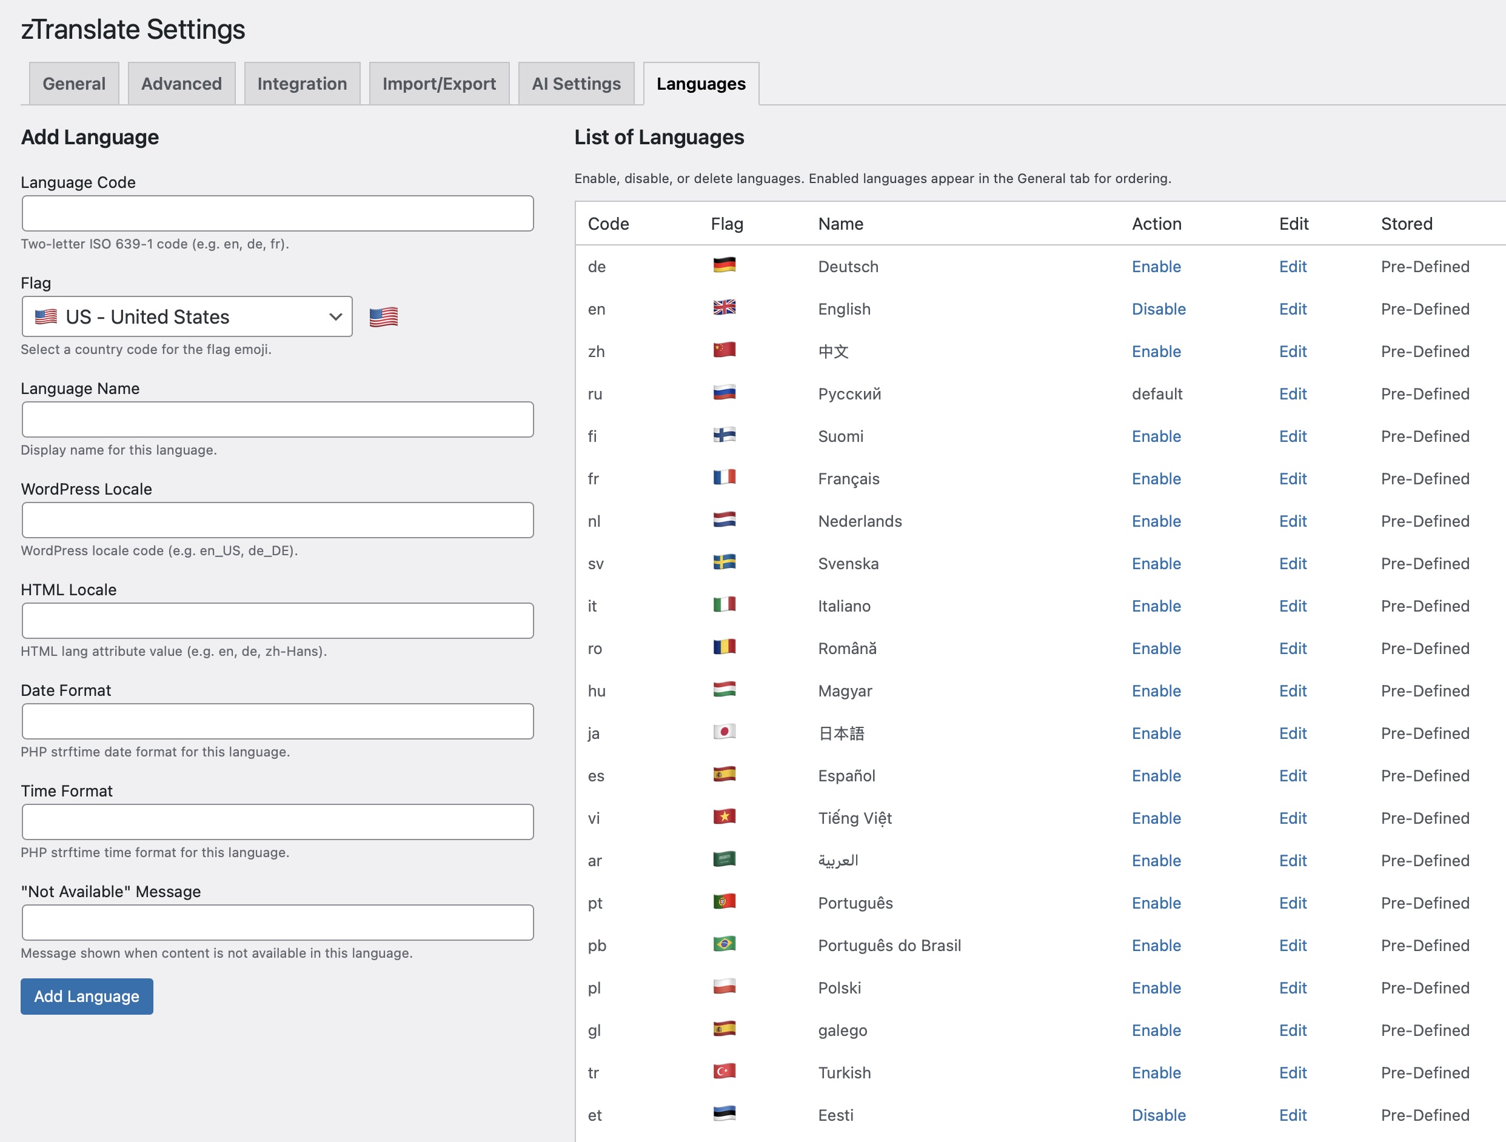The width and height of the screenshot is (1506, 1142).
Task: Click the "Name" column header
Action: click(x=840, y=224)
